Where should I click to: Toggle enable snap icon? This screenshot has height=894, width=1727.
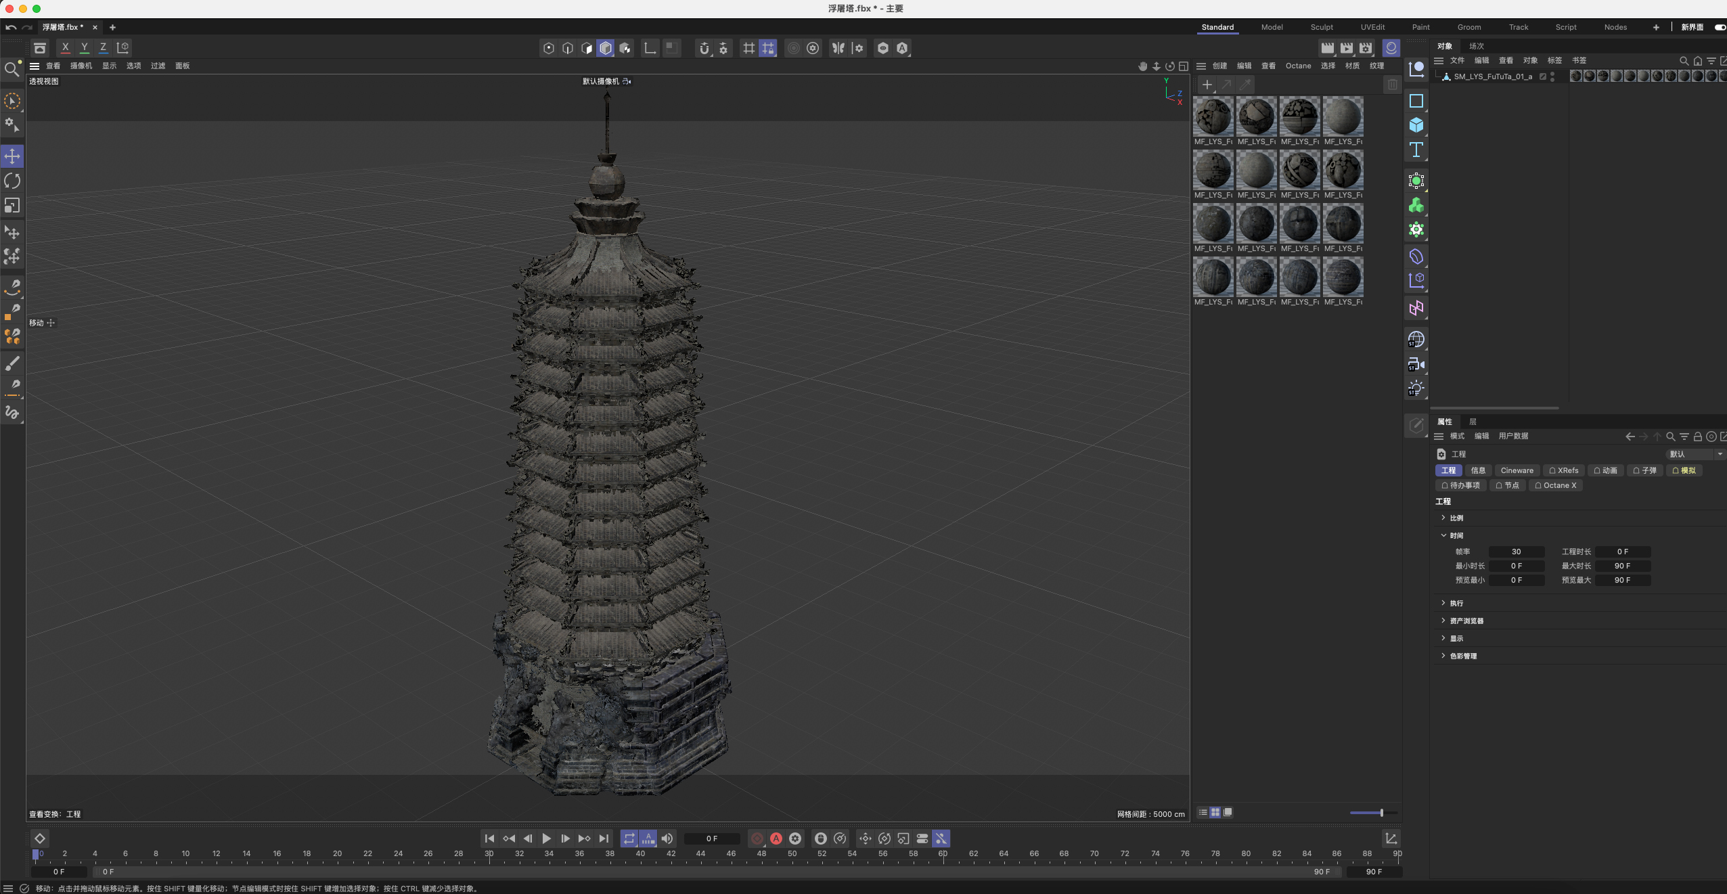704,48
